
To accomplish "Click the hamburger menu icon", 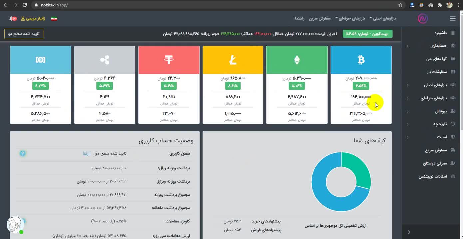I will pos(452,19).
